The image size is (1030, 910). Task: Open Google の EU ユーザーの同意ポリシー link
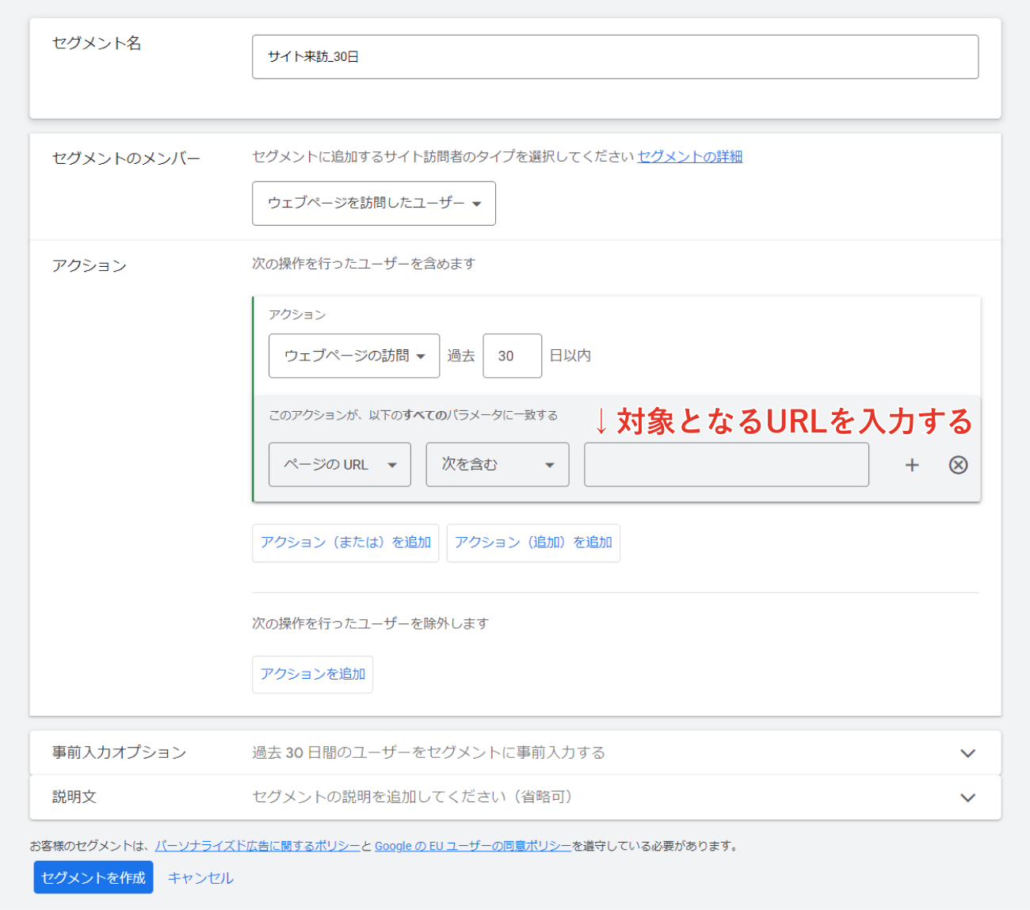473,846
